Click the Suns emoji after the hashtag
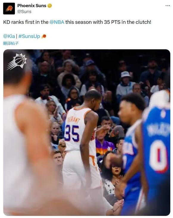 click(44, 36)
